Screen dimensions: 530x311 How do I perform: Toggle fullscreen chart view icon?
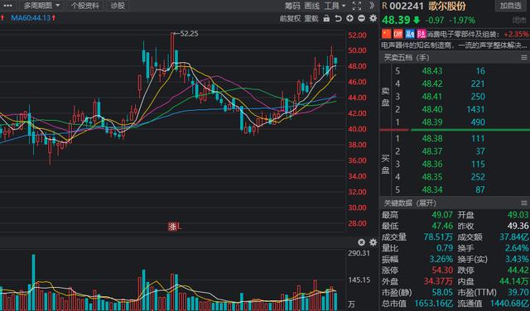(x=357, y=6)
